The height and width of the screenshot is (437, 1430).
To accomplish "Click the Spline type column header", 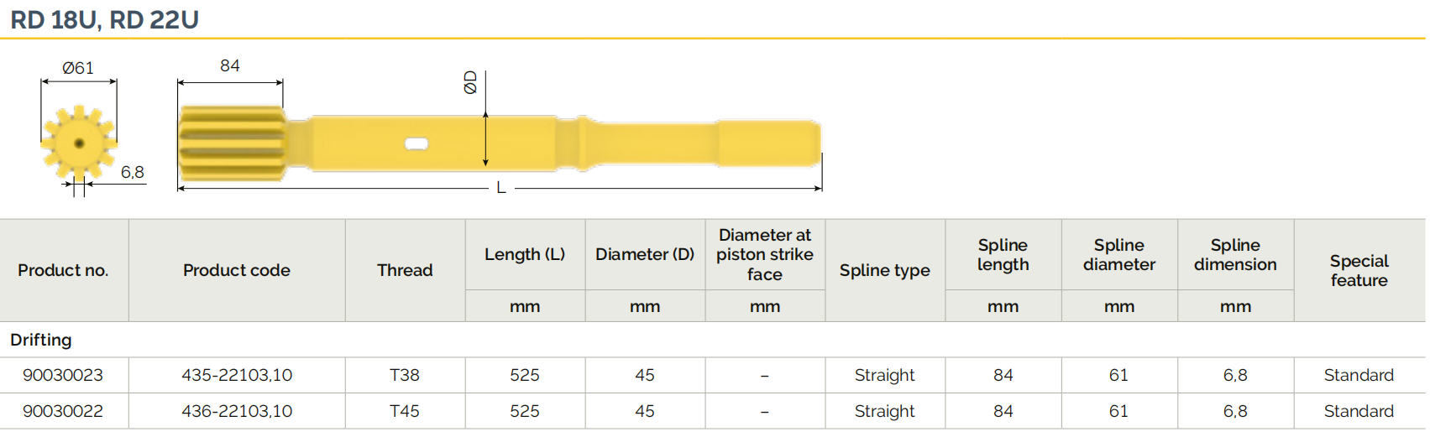I will [884, 270].
